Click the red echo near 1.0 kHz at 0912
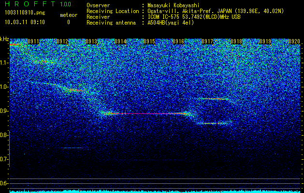Viewport: 304px width, 193px height. coord(74,90)
